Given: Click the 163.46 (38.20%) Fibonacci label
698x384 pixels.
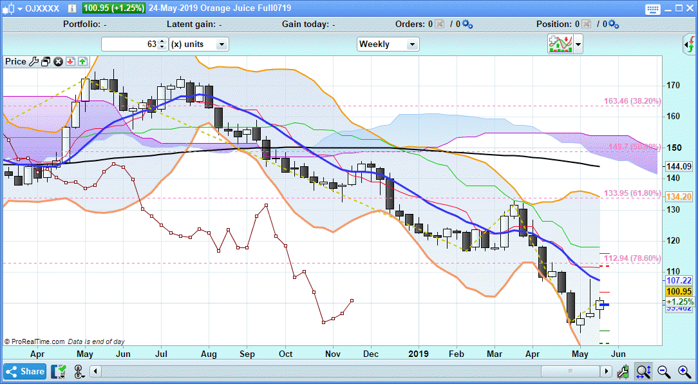Looking at the screenshot, I should coord(632,101).
